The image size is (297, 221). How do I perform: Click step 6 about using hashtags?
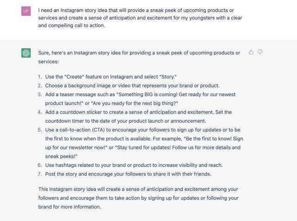(x=137, y=166)
